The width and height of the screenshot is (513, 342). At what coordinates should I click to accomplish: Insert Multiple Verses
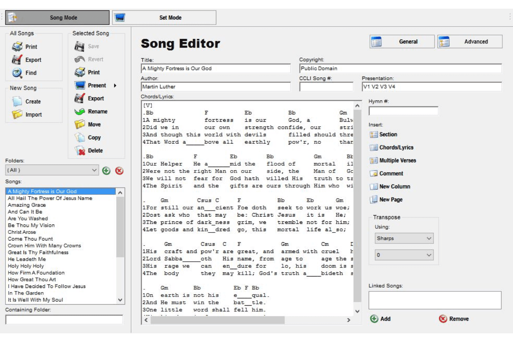[x=393, y=160]
